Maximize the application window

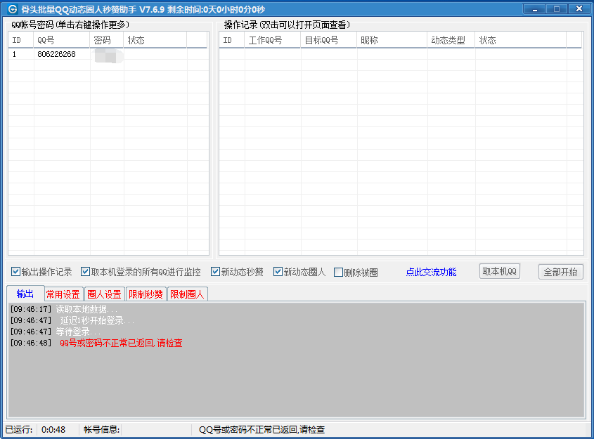tap(557, 8)
